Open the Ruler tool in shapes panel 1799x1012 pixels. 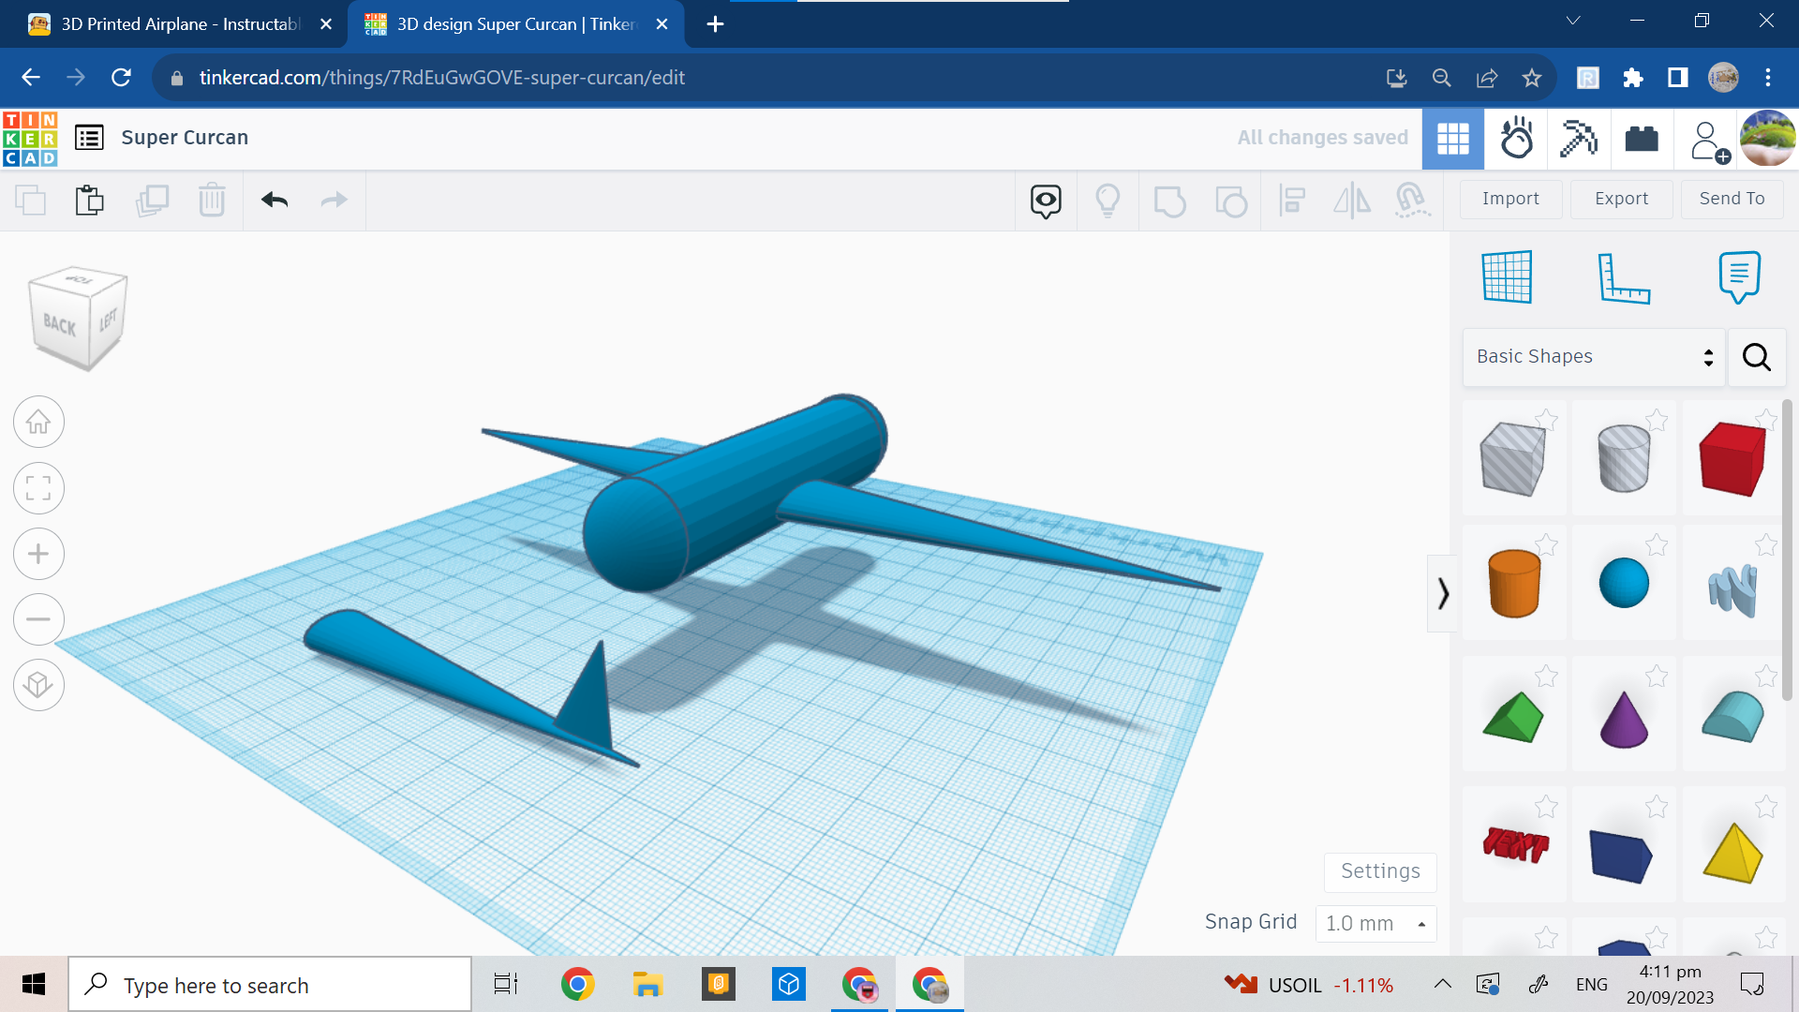(1623, 277)
